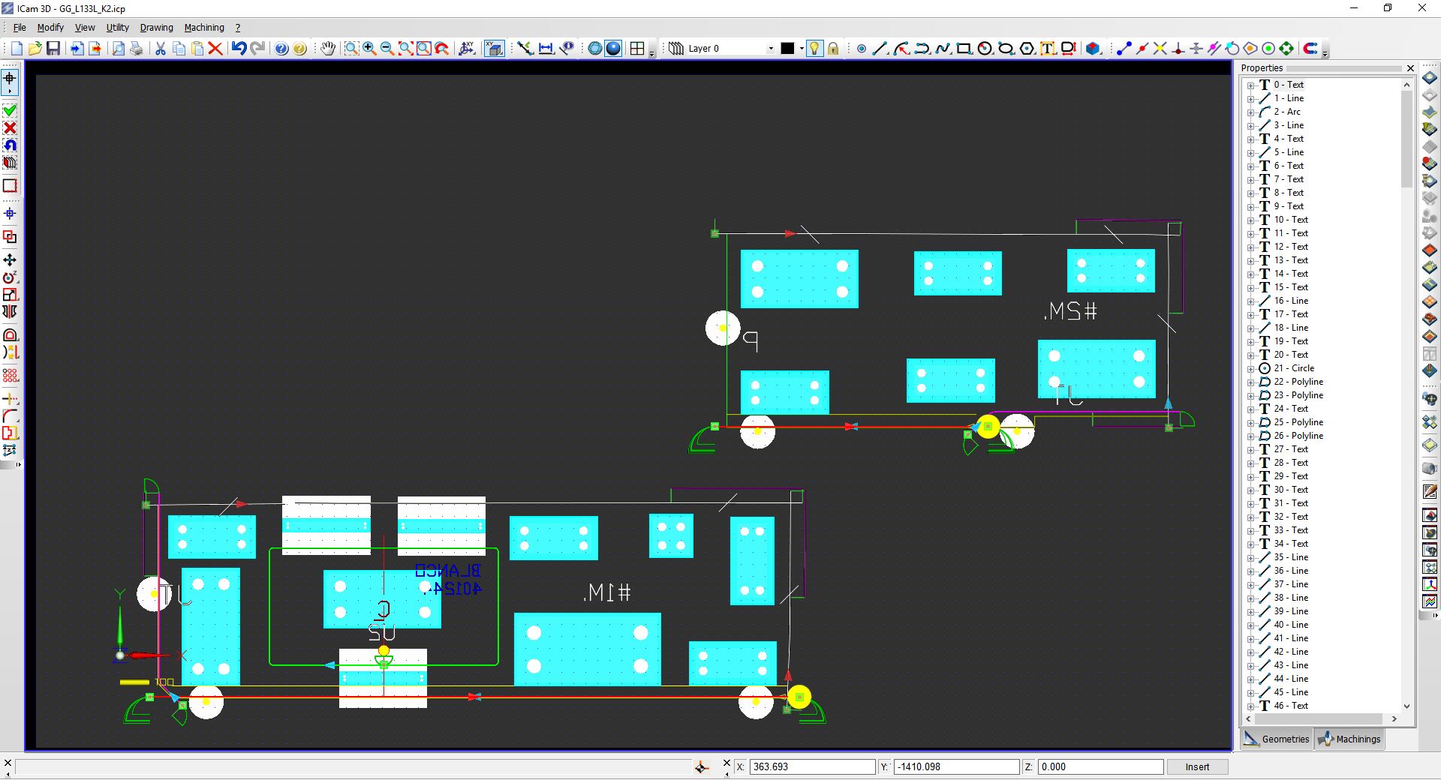Toggle the shaded sphere view mode
The image size is (1441, 780).
click(613, 49)
